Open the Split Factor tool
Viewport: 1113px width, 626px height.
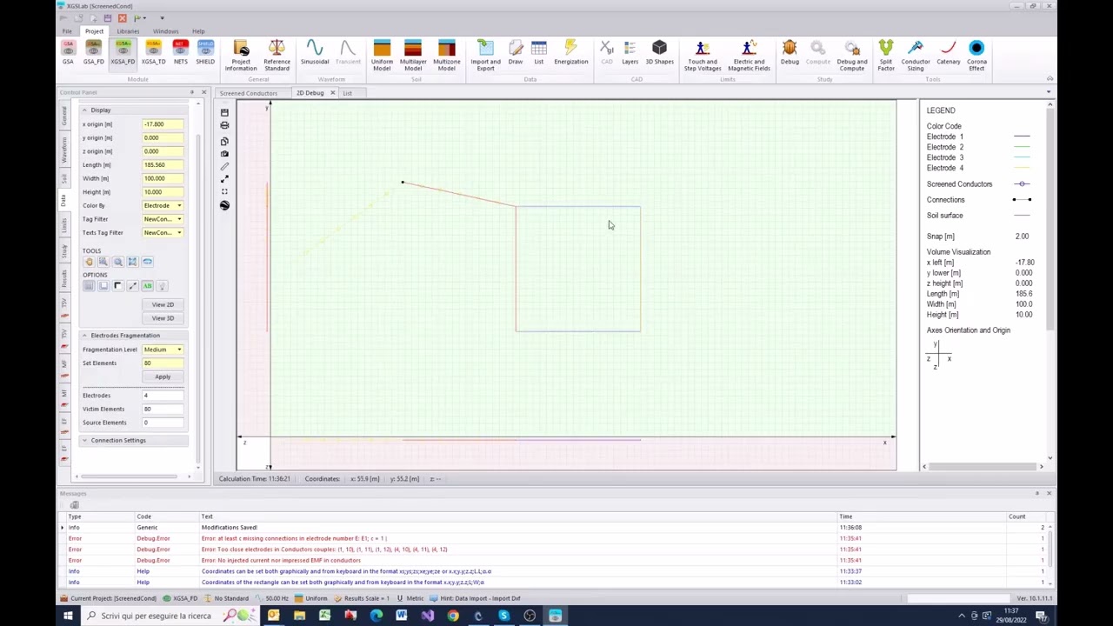885,56
